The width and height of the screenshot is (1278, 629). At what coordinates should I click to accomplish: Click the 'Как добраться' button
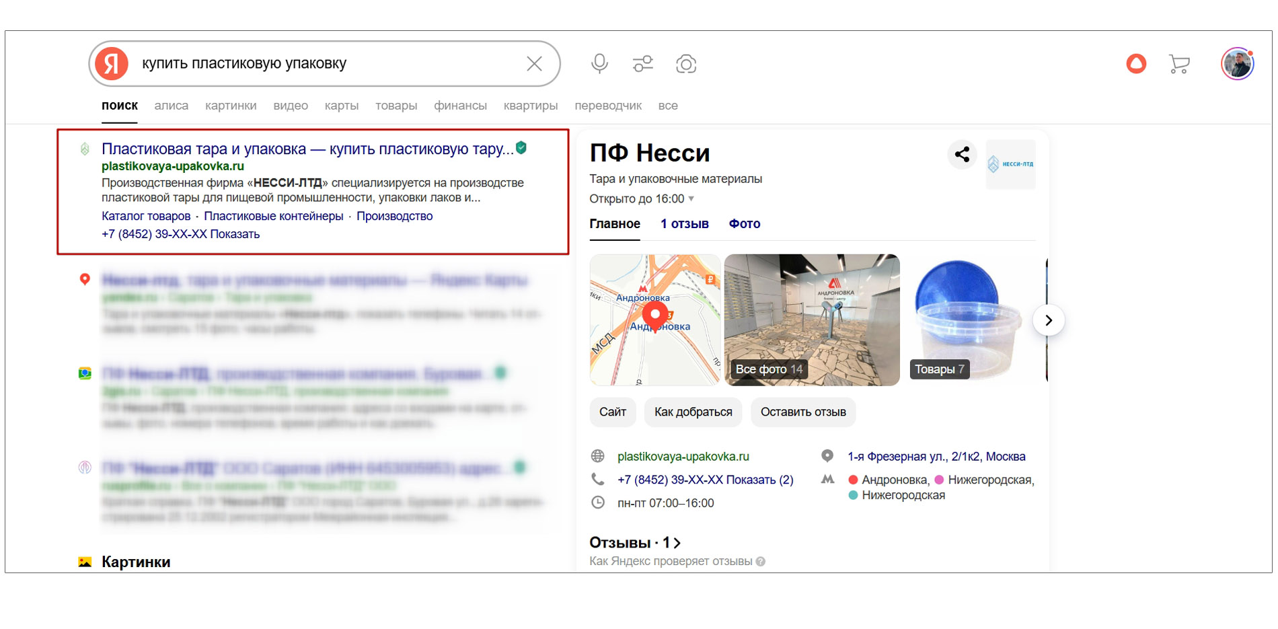(693, 412)
